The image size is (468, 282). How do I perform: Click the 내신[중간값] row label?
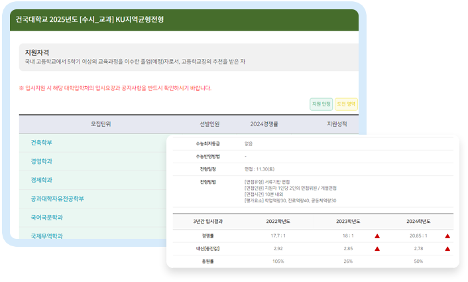(x=207, y=249)
